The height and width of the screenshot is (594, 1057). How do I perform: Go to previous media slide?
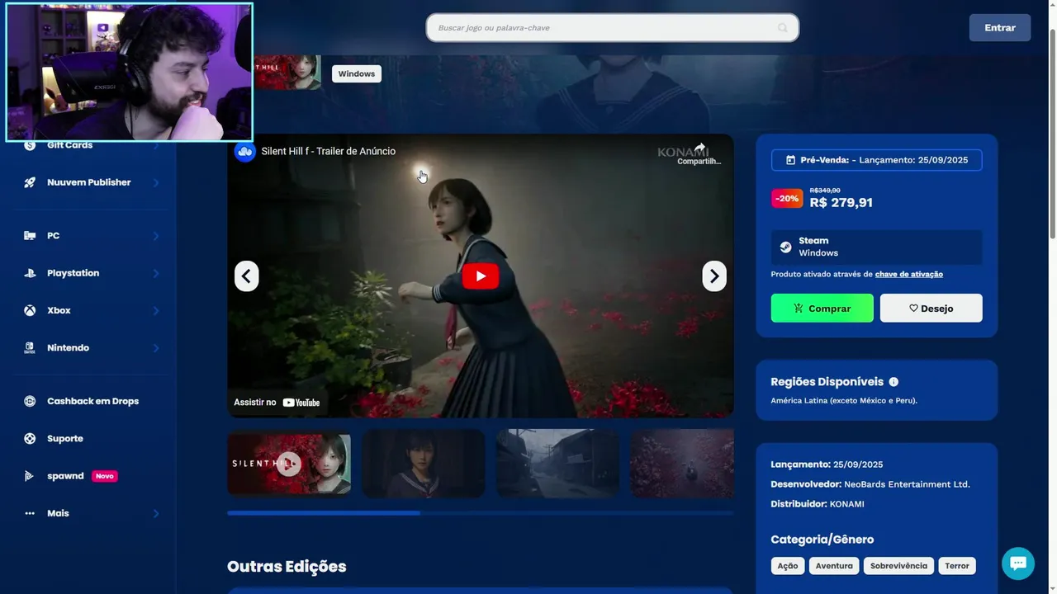point(246,276)
